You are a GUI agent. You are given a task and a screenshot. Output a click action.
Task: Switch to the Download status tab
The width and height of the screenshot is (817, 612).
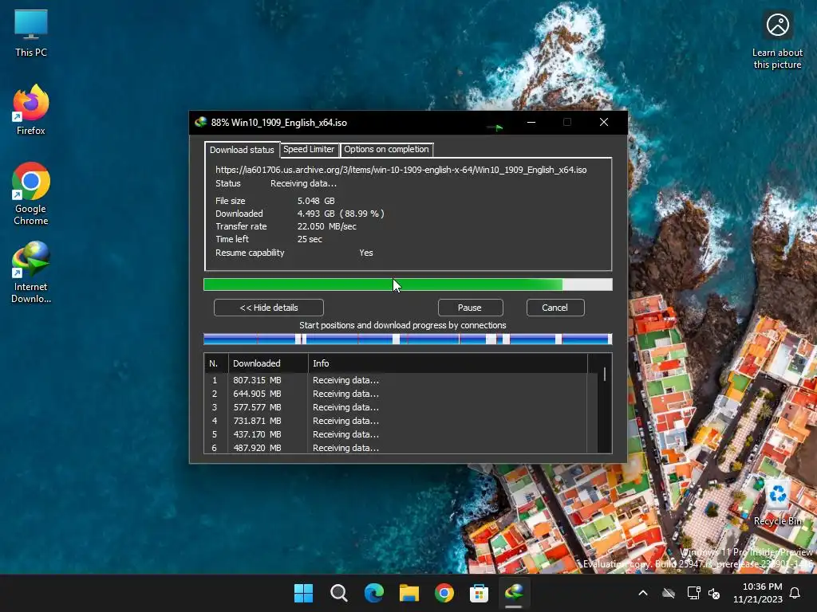coord(242,149)
